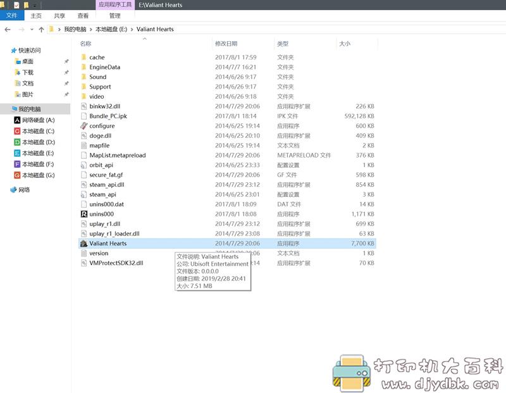Expand chevron after 我的电脑 in address bar
506x393 pixels.
click(91, 29)
